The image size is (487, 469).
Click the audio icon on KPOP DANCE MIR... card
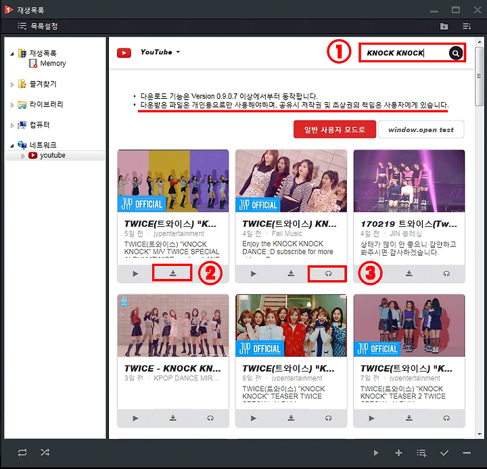pyautogui.click(x=210, y=418)
